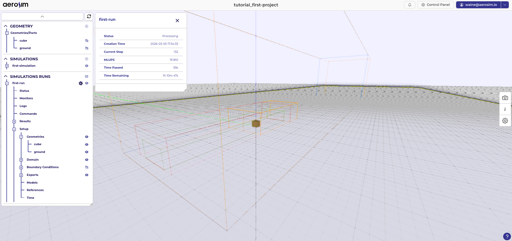512x241 pixels.
Task: Toggle visibility of Boundary Conditions
Action: click(x=87, y=167)
